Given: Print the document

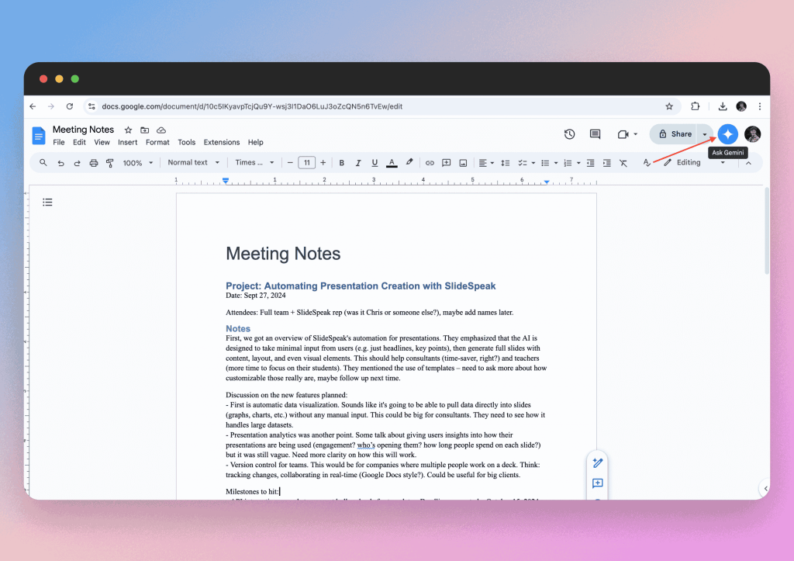Looking at the screenshot, I should tap(94, 163).
